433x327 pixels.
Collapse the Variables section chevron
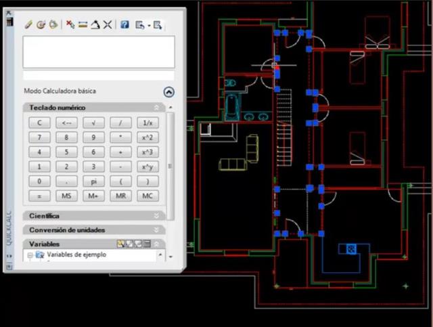coord(156,244)
